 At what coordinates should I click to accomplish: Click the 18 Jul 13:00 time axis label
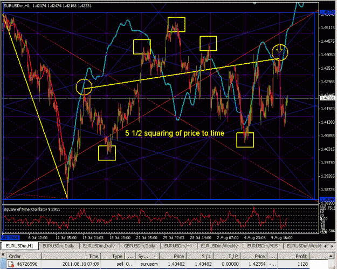pos(120,238)
